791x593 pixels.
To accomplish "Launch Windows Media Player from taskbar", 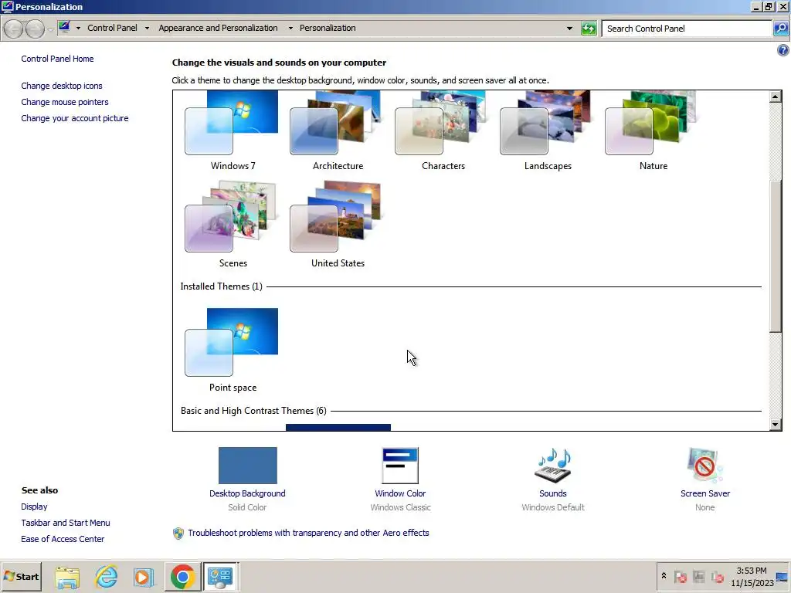I will (143, 577).
